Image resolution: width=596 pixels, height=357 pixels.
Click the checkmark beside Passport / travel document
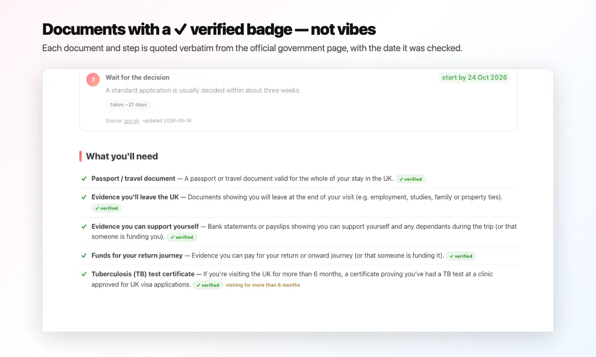(84, 178)
